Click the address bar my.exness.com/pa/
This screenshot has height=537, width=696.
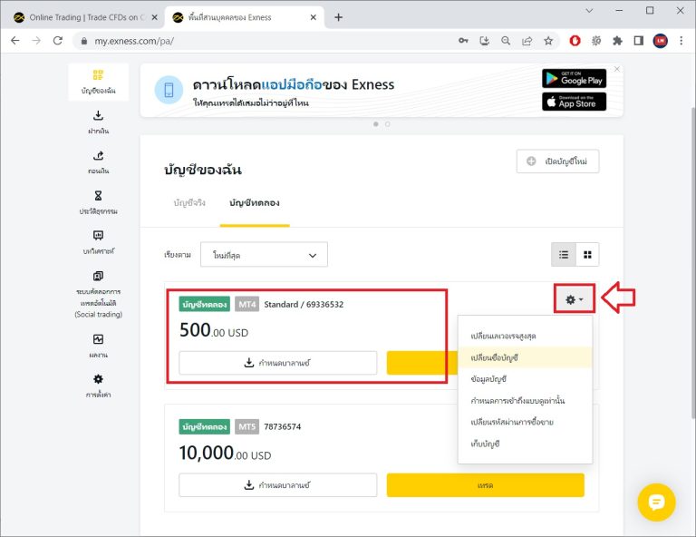coord(266,41)
